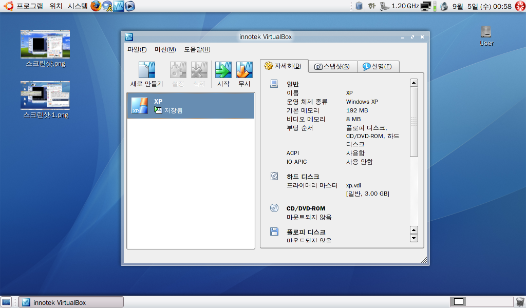This screenshot has height=308, width=526.
Task: Open the 스크린샷-1.png desktop file
Action: pyautogui.click(x=45, y=100)
